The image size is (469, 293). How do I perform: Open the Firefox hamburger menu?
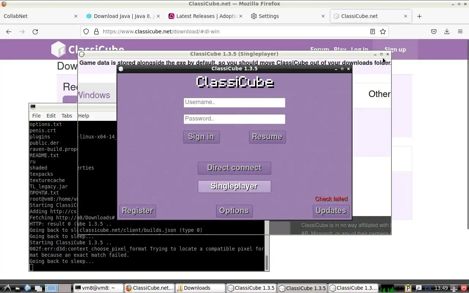(x=460, y=31)
